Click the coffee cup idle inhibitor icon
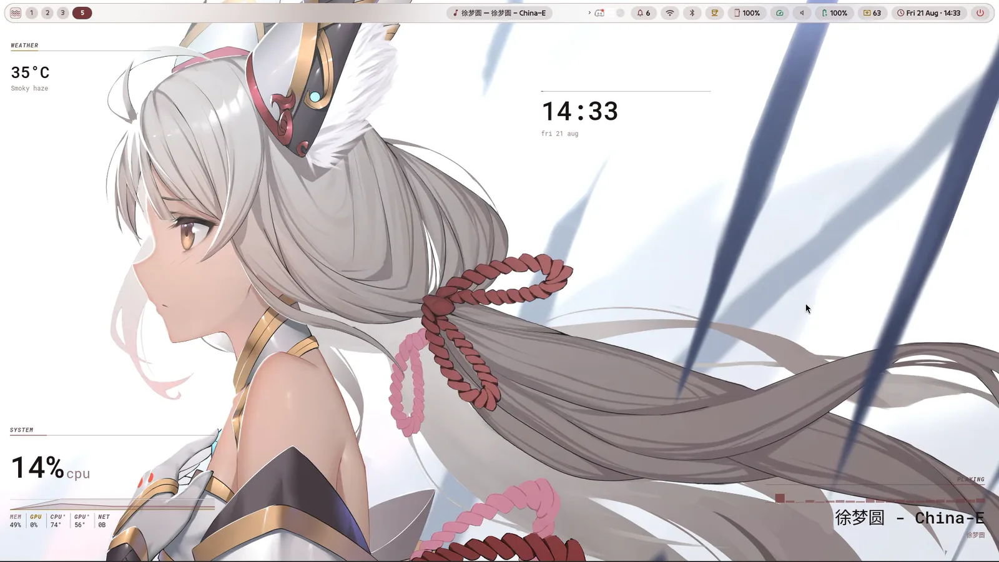The width and height of the screenshot is (999, 562). point(714,12)
